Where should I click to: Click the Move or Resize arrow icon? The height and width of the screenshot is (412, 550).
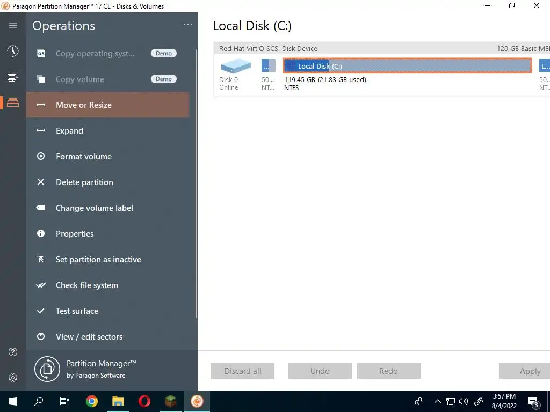click(41, 105)
